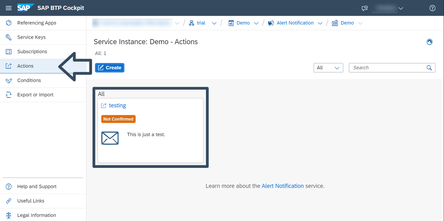Click the Not Confirmed status badge
This screenshot has width=444, height=221.
tap(118, 119)
